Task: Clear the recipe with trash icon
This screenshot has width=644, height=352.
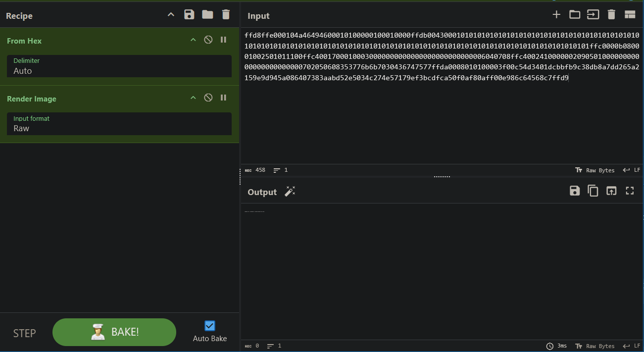Action: [x=226, y=14]
